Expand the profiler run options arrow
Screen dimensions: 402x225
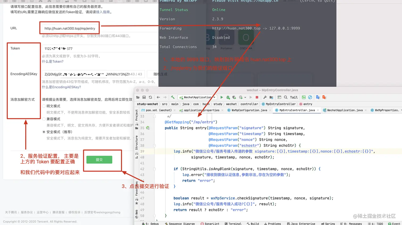(x=245, y=97)
